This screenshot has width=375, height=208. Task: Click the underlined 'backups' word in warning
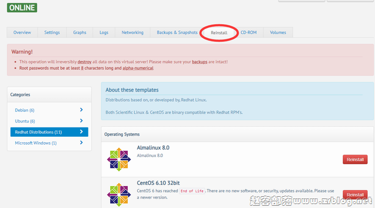click(200, 62)
